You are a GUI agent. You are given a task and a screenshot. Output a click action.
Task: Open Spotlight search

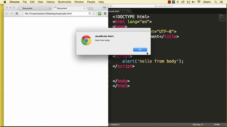pyautogui.click(x=216, y=2)
